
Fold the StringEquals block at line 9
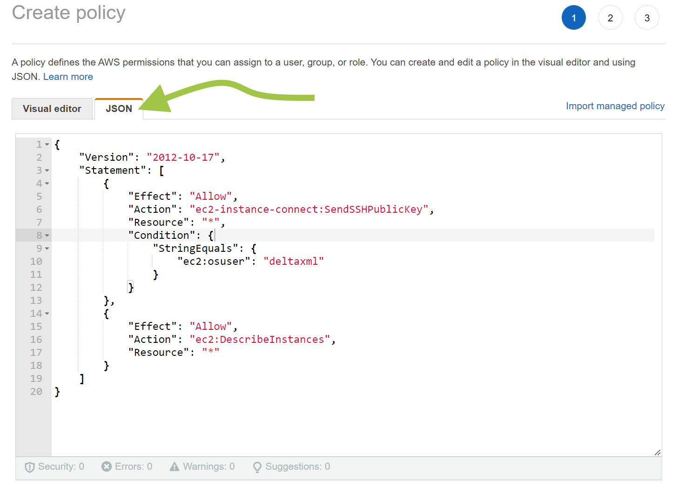pyautogui.click(x=47, y=249)
